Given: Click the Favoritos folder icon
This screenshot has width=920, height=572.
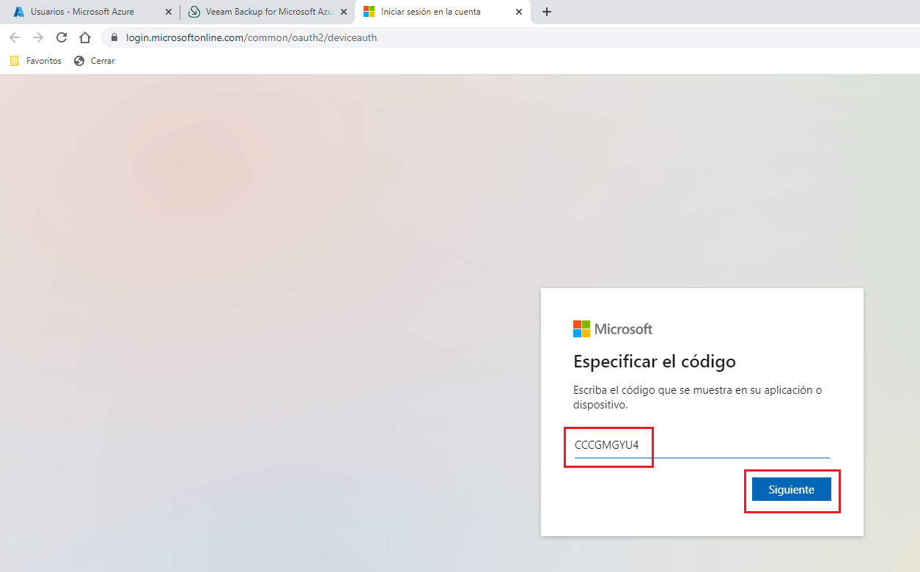Looking at the screenshot, I should click(15, 61).
